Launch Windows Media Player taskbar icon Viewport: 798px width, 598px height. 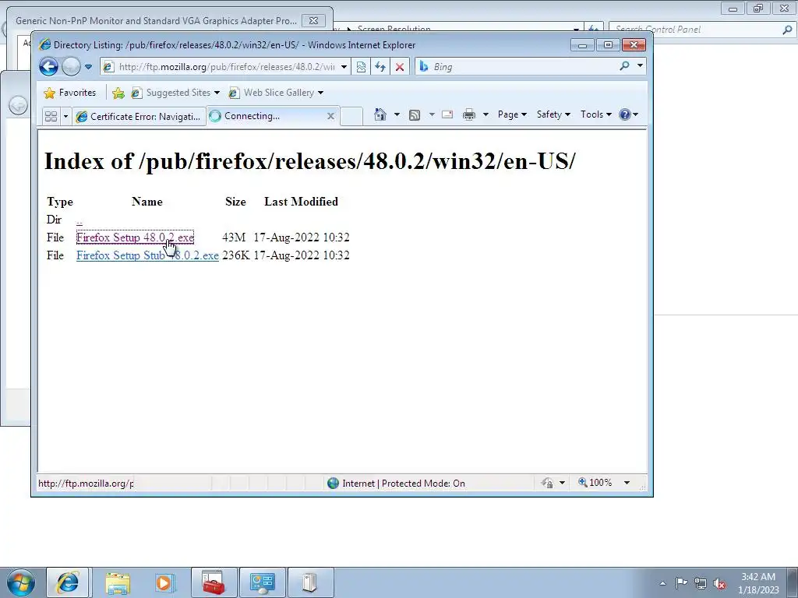[164, 583]
